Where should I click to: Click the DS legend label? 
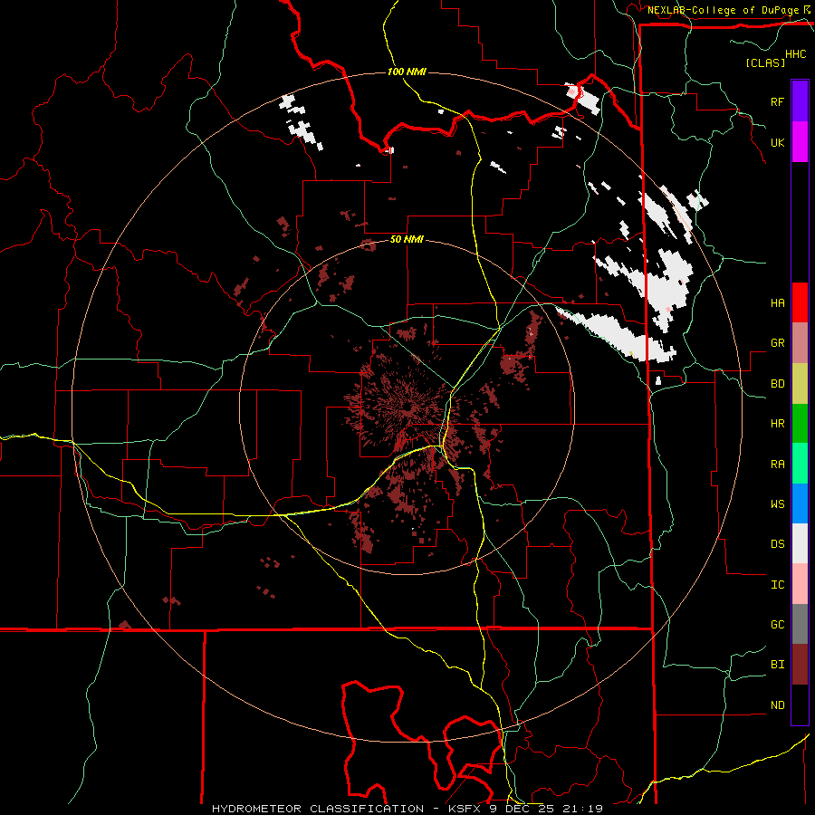777,544
